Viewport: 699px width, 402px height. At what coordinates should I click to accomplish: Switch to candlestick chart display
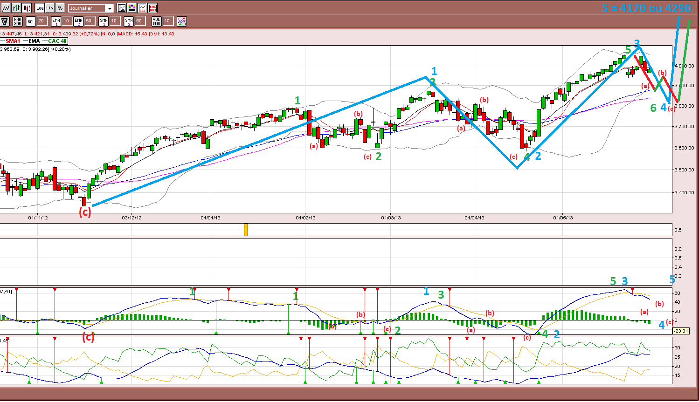click(27, 8)
